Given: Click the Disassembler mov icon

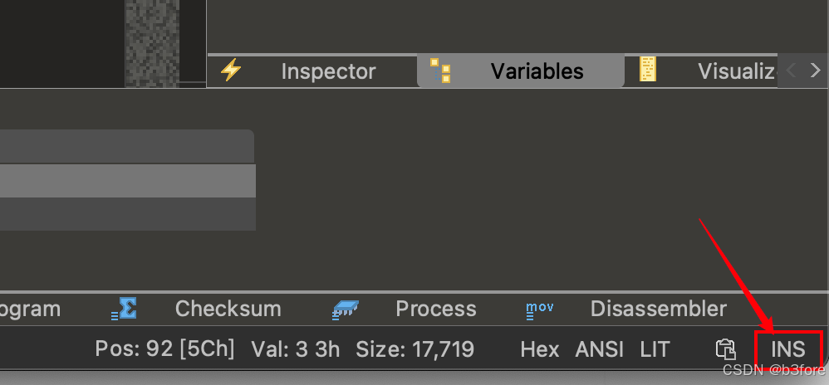Looking at the screenshot, I should [x=540, y=310].
